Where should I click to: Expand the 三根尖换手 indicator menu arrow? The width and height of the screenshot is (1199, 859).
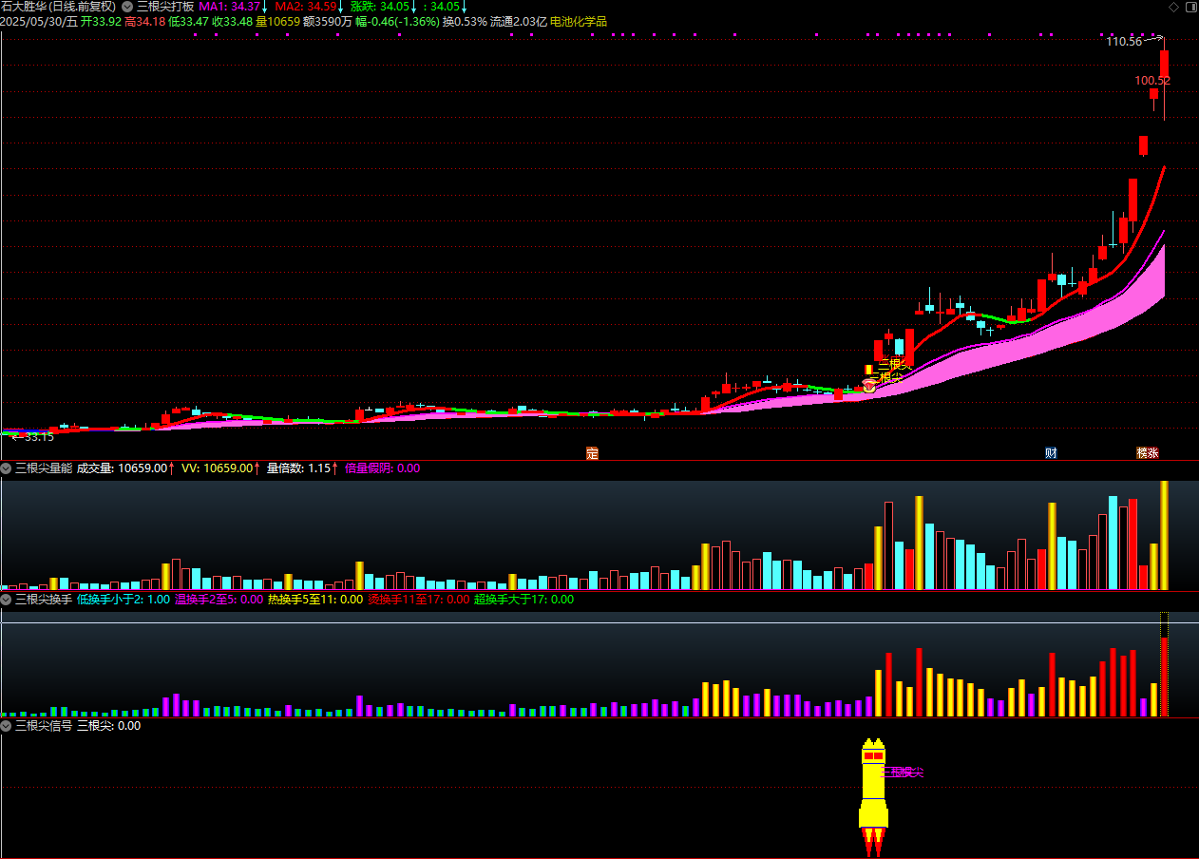coord(7,600)
